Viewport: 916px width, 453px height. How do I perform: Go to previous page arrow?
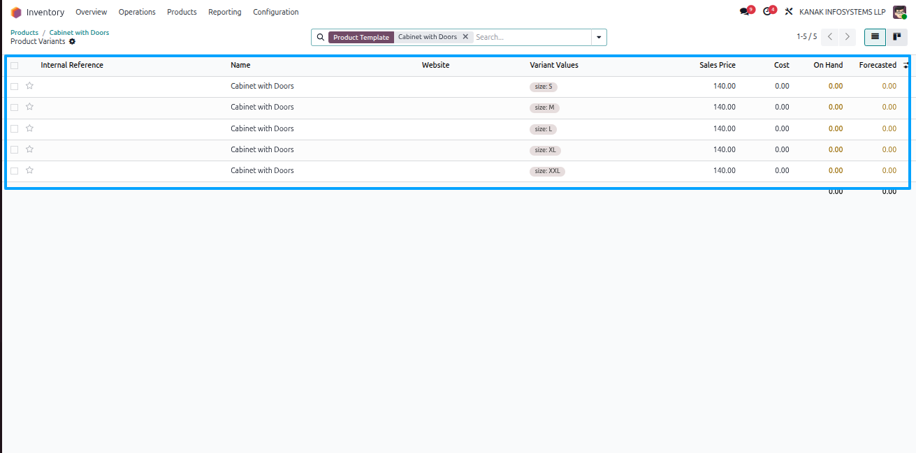point(830,37)
